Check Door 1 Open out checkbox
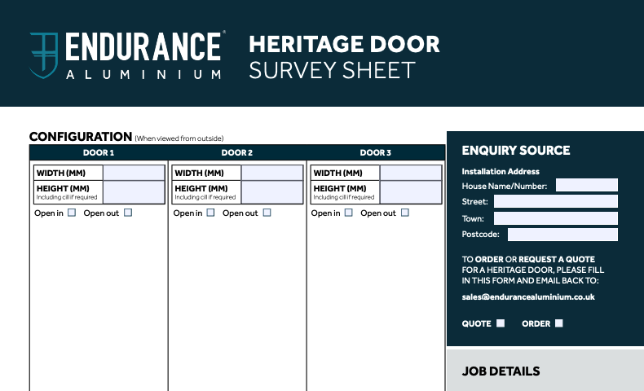This screenshot has width=644, height=391. tap(128, 213)
